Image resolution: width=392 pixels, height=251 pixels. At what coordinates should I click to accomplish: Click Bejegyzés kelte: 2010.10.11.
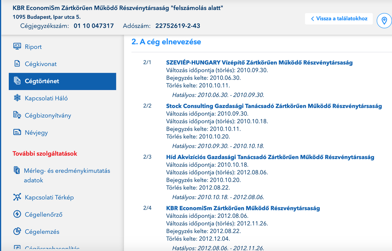coord(204,129)
